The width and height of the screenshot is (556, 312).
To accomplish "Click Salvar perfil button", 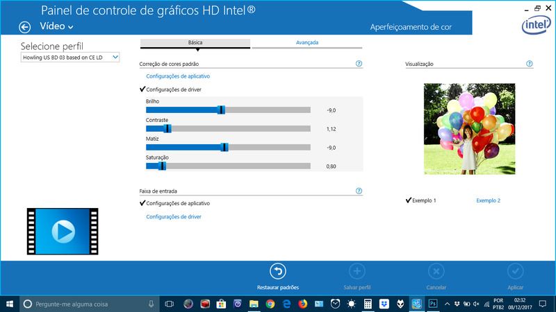I will pyautogui.click(x=357, y=277).
